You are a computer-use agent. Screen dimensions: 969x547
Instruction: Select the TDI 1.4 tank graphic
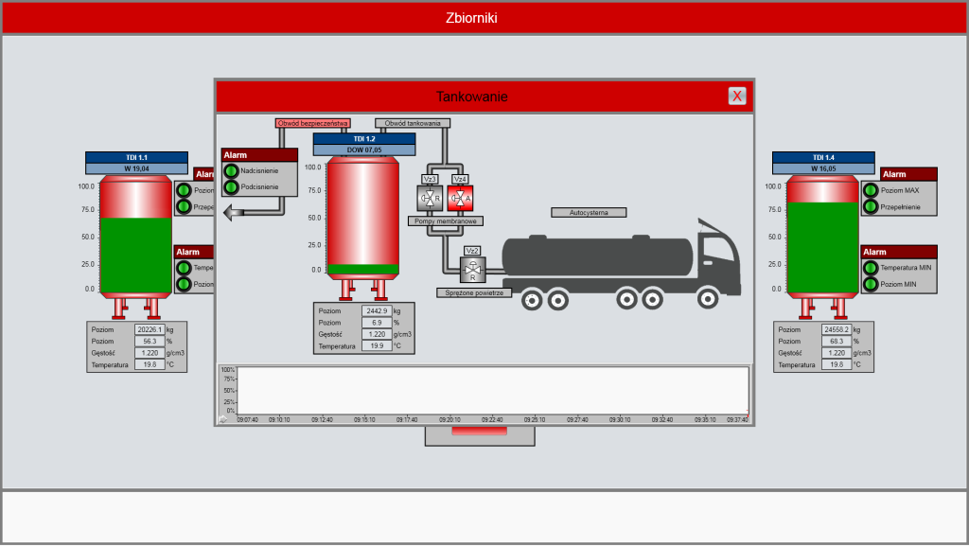[x=822, y=247]
